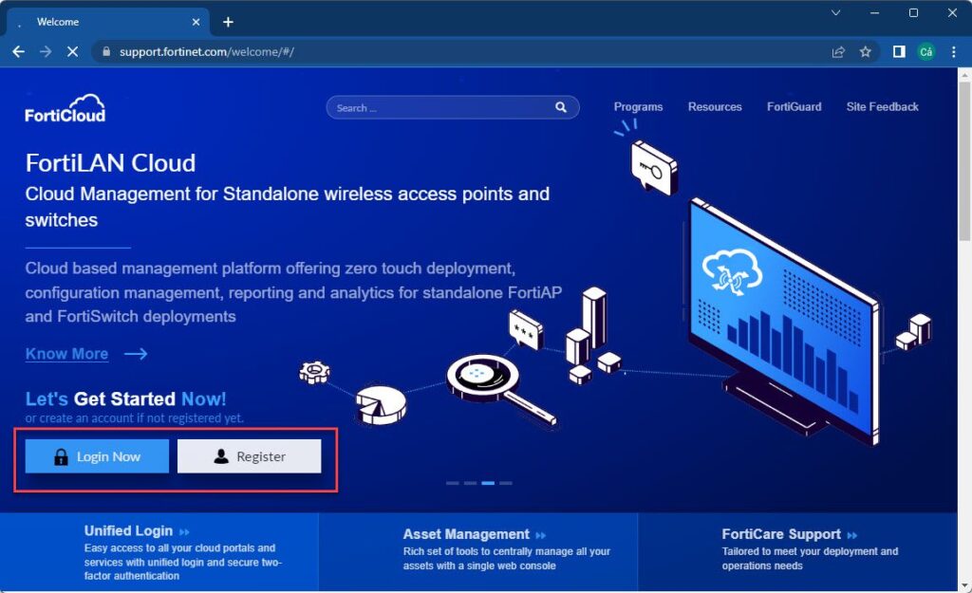Click the double arrow beside FortiCare Support
The image size is (972, 593).
pos(851,535)
